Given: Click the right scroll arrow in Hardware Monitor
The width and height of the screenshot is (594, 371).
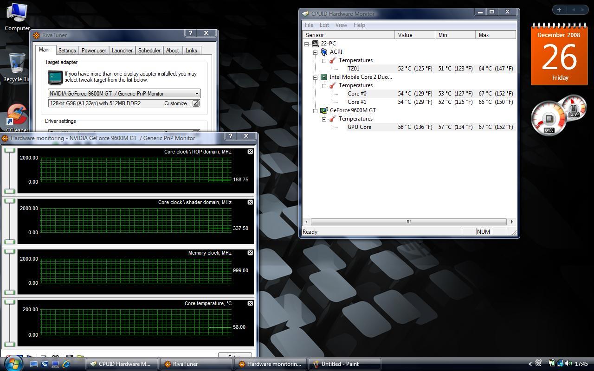Looking at the screenshot, I should (512, 222).
